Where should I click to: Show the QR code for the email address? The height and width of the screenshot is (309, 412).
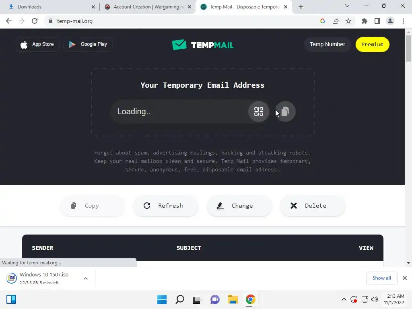(x=259, y=111)
